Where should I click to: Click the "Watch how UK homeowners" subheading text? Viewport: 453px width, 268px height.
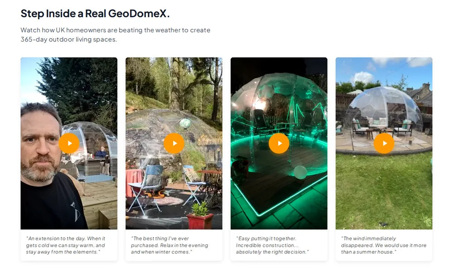point(115,35)
